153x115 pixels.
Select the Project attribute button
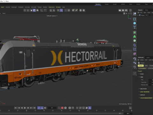coord(141,66)
